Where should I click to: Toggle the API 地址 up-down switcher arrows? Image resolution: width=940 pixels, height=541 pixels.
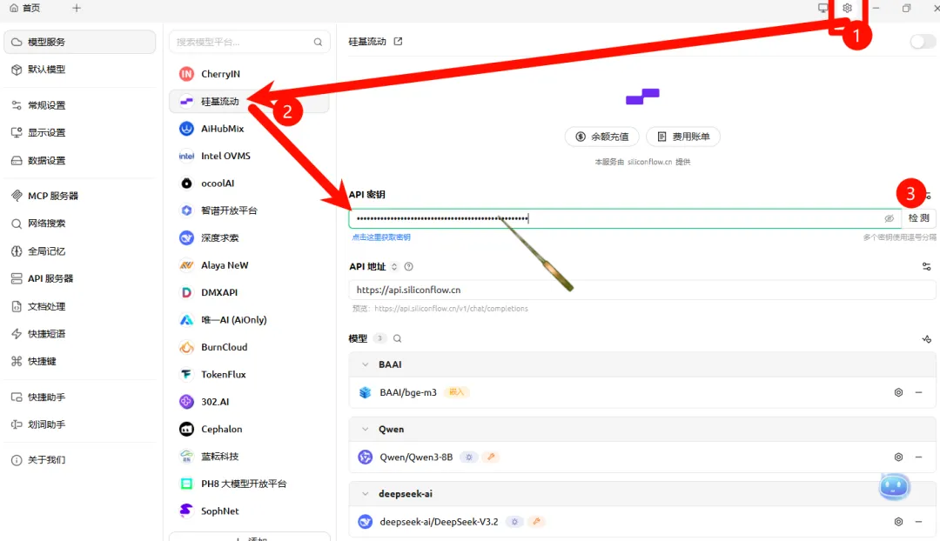(x=394, y=267)
